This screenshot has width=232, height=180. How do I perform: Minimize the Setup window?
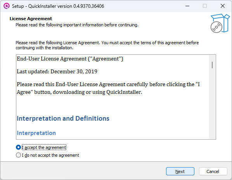(x=187, y=6)
